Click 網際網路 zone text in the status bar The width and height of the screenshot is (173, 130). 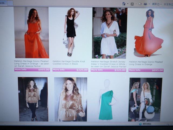[147, 124]
